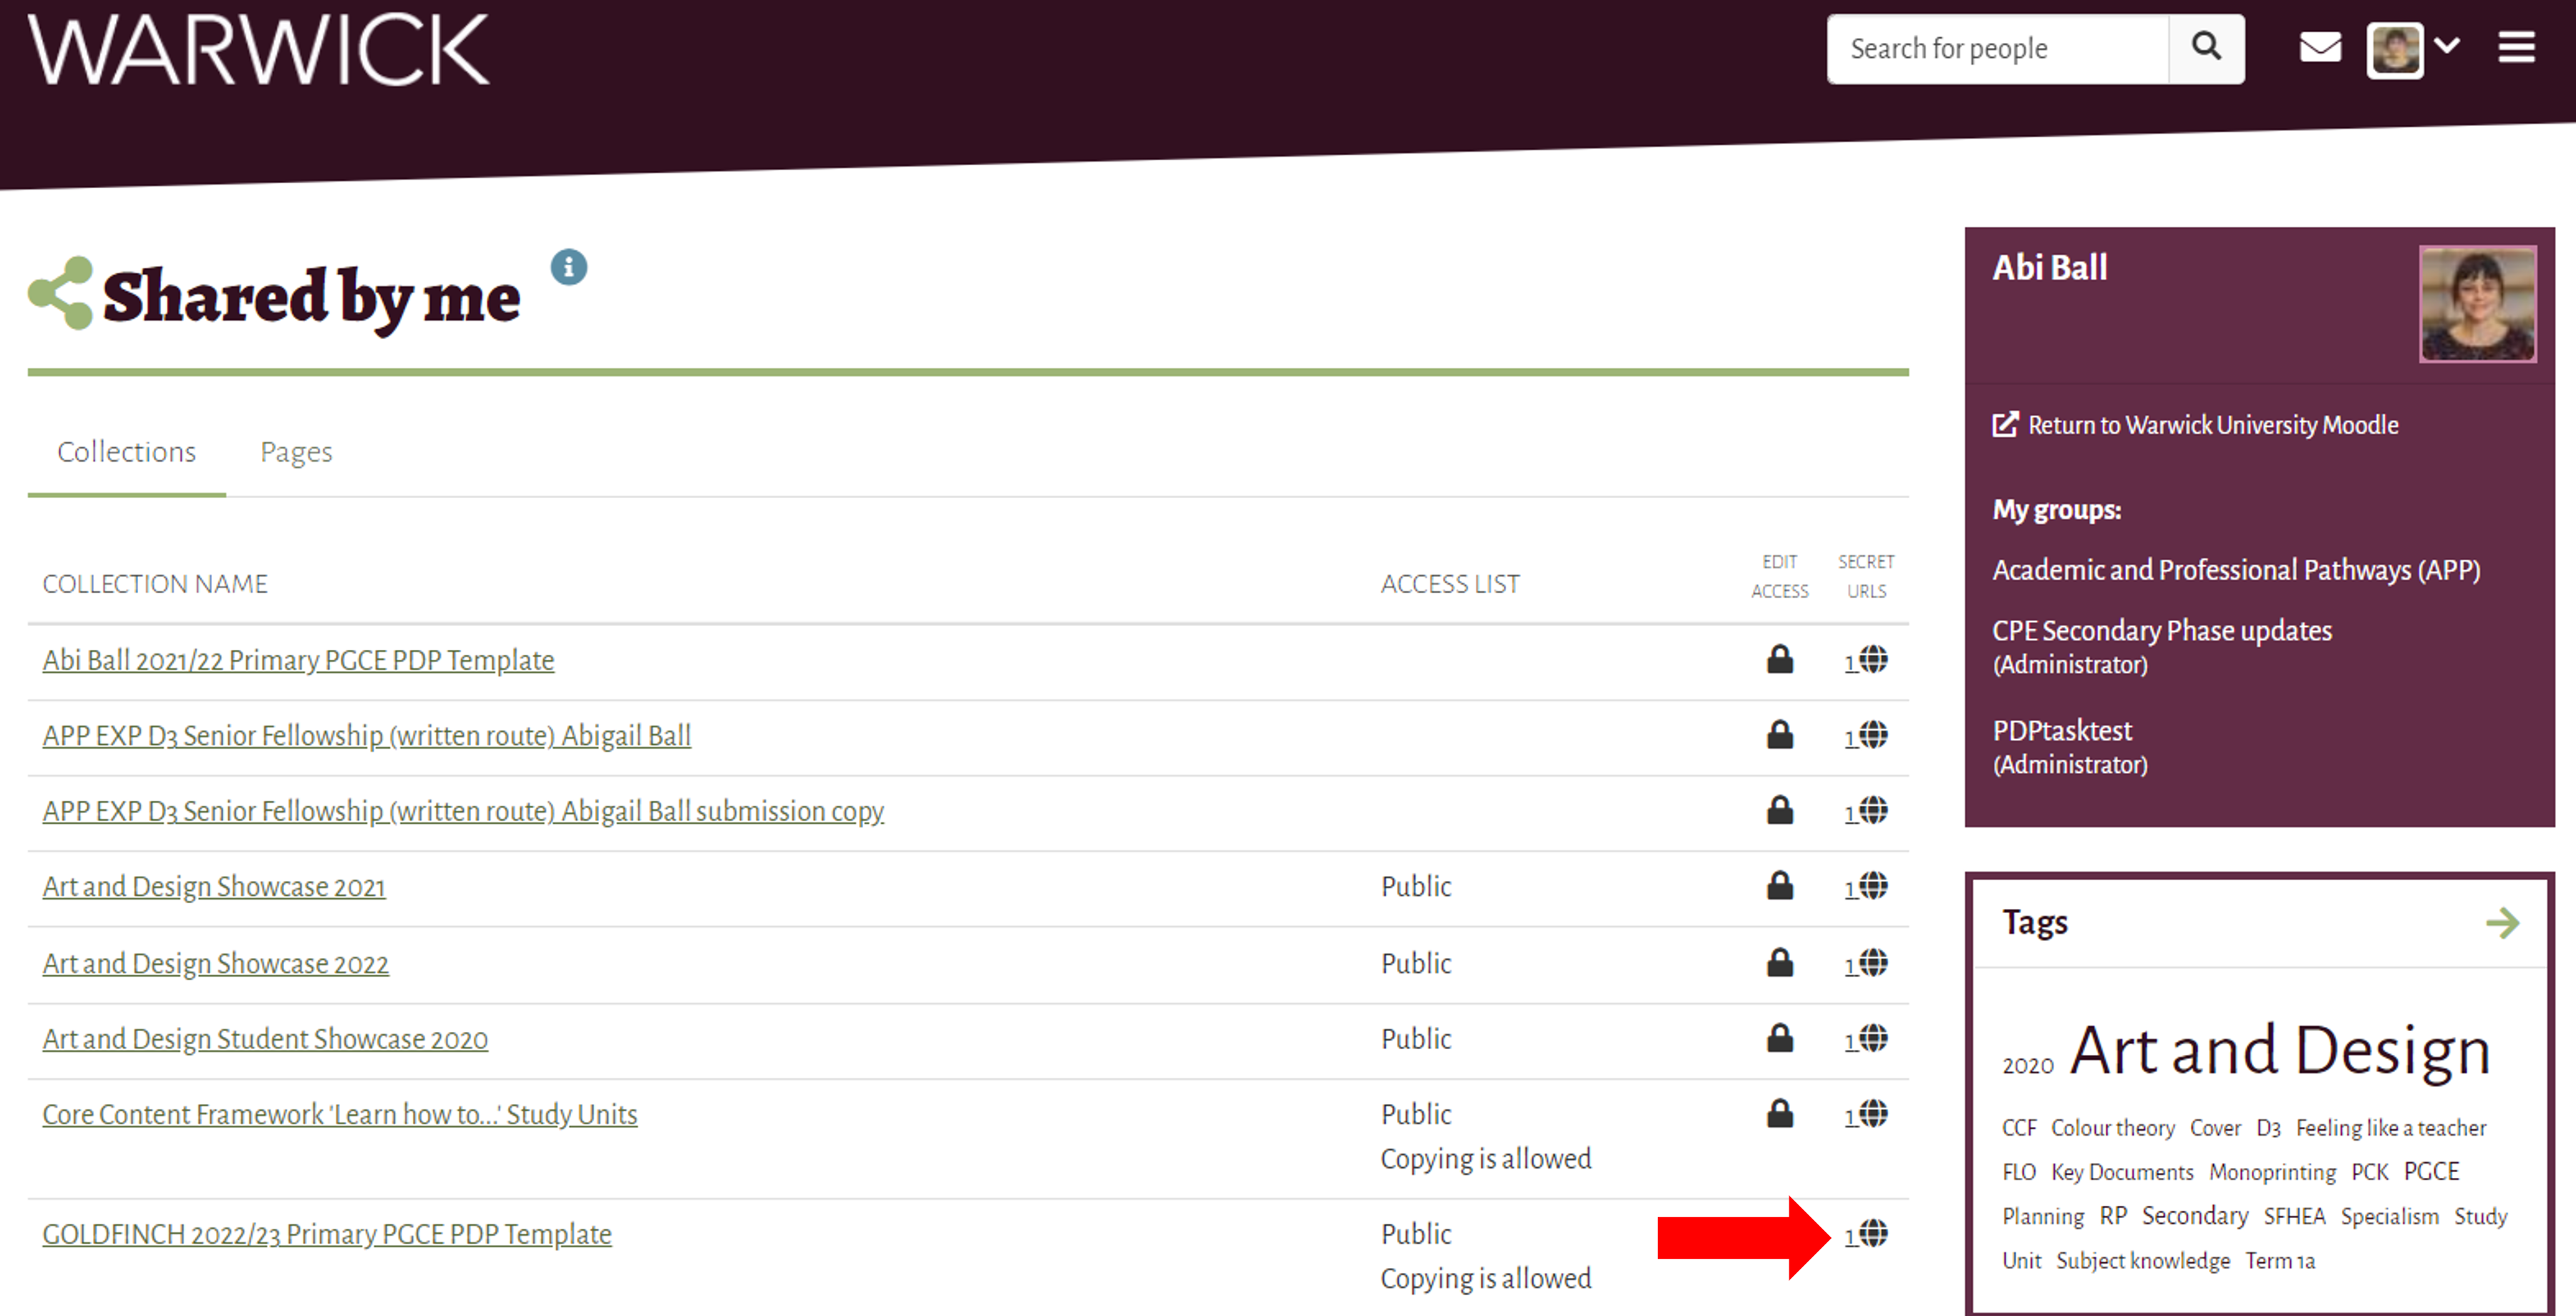Image resolution: width=2576 pixels, height=1316 pixels.
Task: Expand the user account dropdown arrow
Action: [2447, 45]
